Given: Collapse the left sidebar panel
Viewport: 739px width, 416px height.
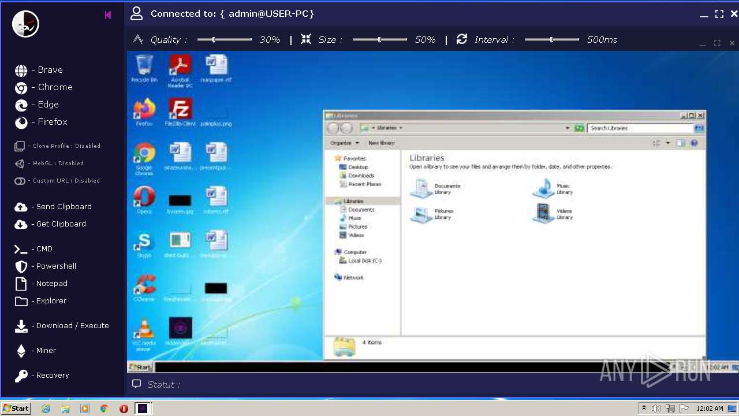Looking at the screenshot, I should pyautogui.click(x=108, y=15).
